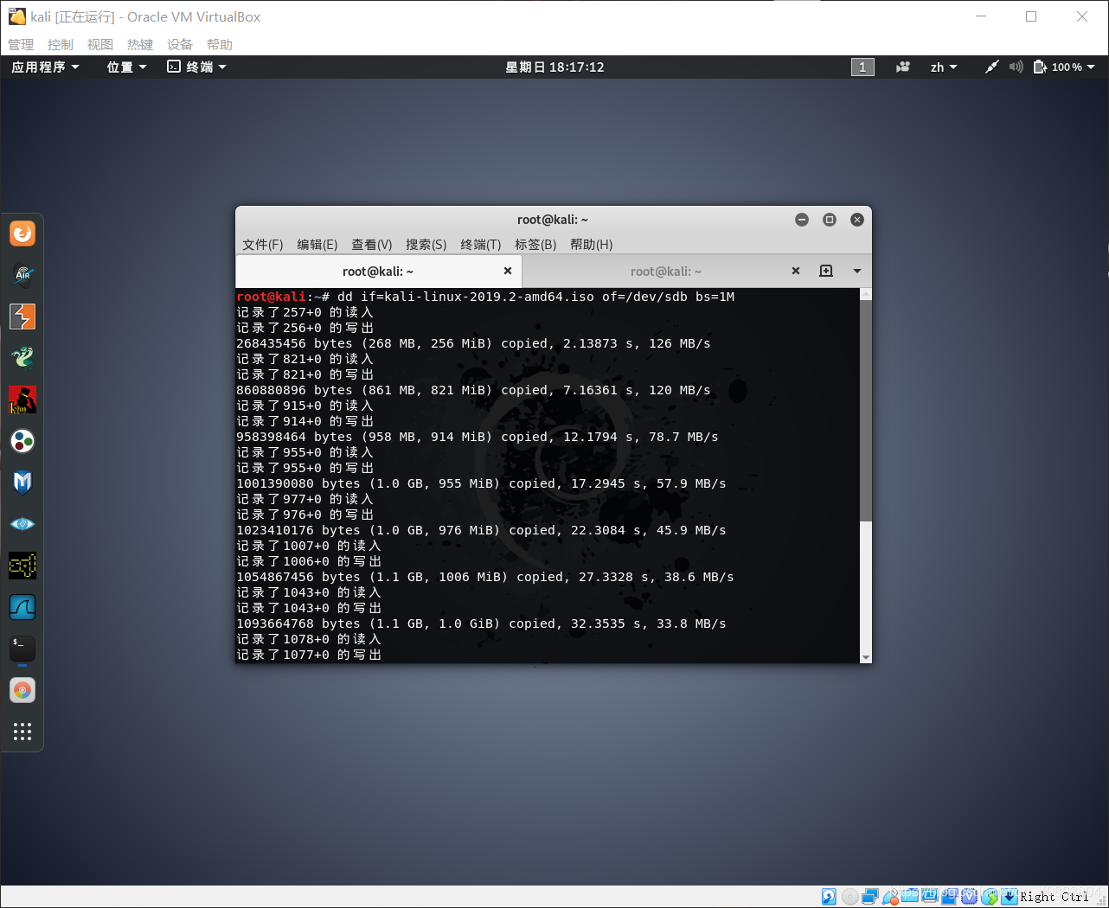Image resolution: width=1109 pixels, height=908 pixels.
Task: Open the blue eye icon in dock
Action: (x=22, y=524)
